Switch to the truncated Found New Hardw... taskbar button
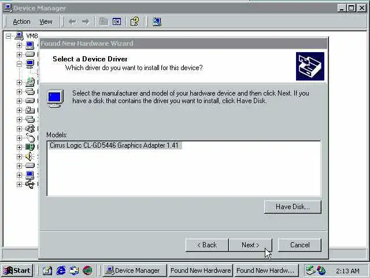 point(267,270)
